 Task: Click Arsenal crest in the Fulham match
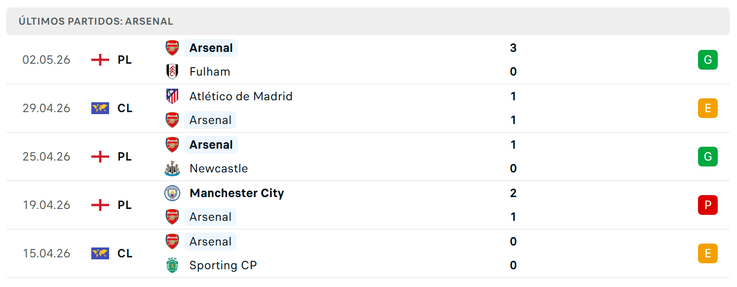(172, 48)
